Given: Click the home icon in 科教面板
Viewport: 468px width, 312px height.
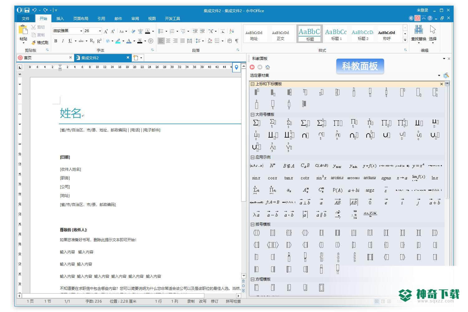Looking at the screenshot, I should [268, 67].
